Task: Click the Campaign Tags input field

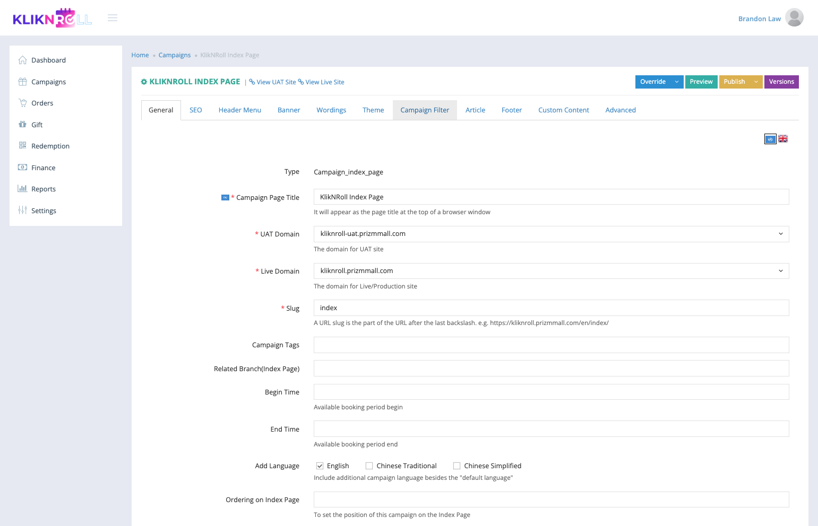Action: pyautogui.click(x=551, y=345)
